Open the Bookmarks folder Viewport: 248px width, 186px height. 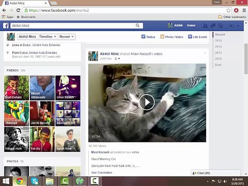pos(26,17)
